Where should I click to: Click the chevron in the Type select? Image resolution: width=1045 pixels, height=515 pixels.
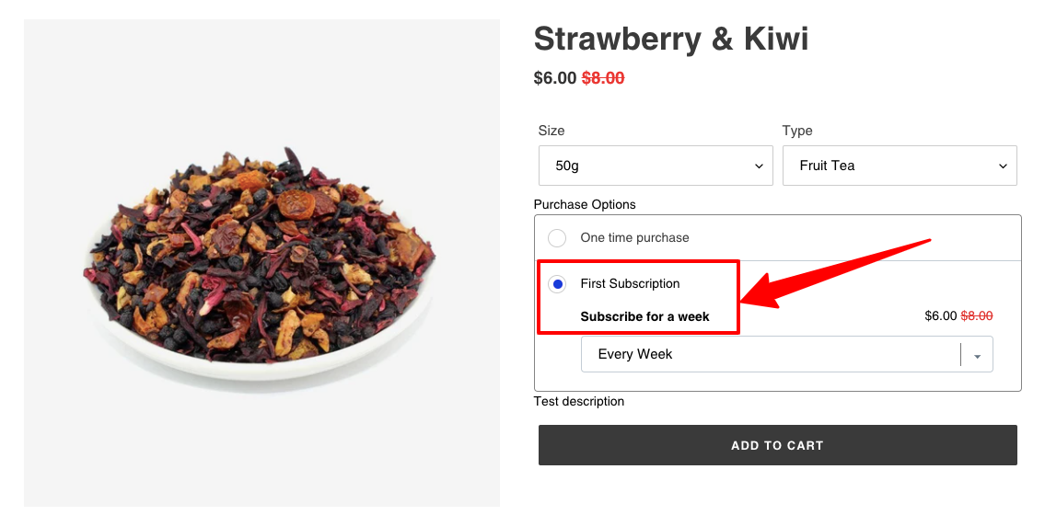pyautogui.click(x=1003, y=166)
